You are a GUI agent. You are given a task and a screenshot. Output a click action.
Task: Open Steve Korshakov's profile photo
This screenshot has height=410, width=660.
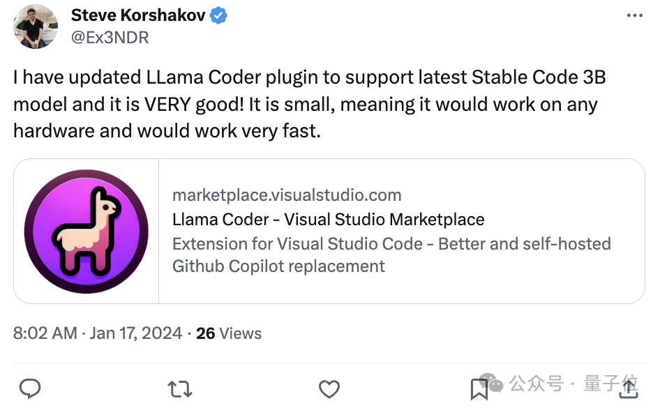point(36,26)
